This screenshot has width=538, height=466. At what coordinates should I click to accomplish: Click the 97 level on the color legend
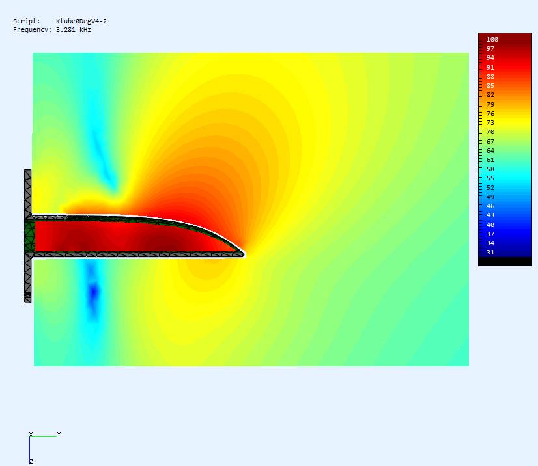coord(490,49)
